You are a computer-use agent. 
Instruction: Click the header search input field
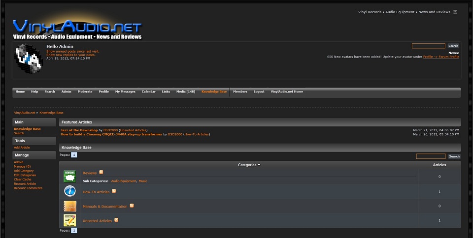point(428,46)
